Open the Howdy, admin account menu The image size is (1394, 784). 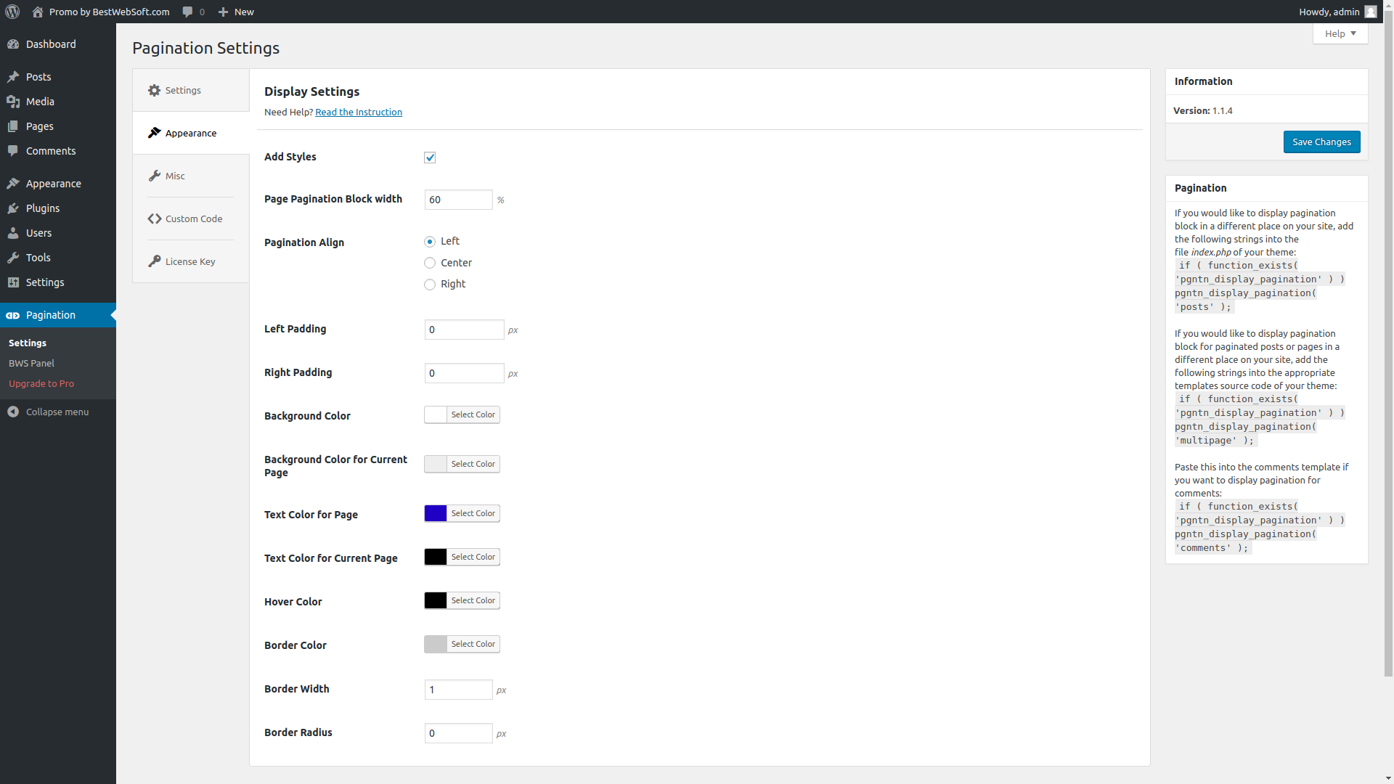click(x=1337, y=12)
